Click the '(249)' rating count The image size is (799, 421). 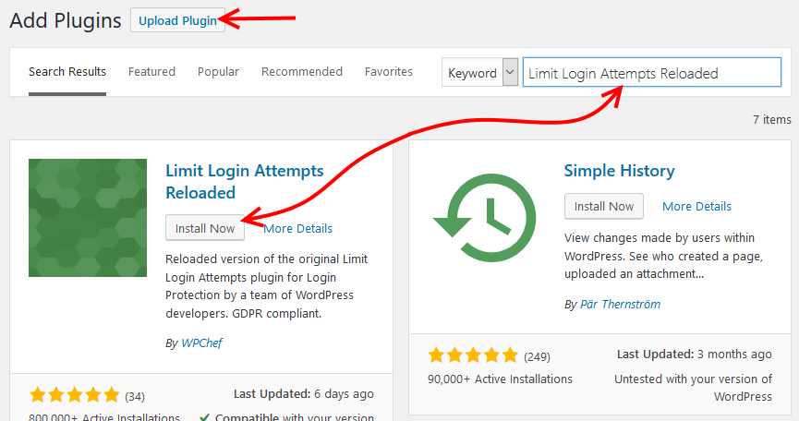[x=537, y=357]
